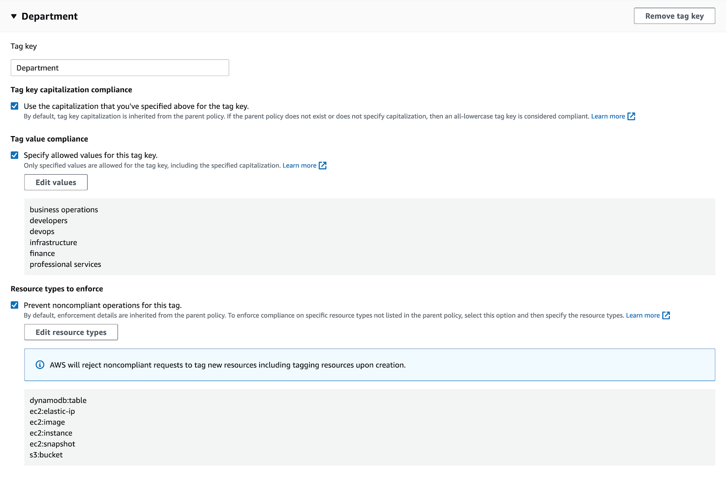Click the s3:bucket resource type entry
This screenshot has height=484, width=726.
pos(46,455)
